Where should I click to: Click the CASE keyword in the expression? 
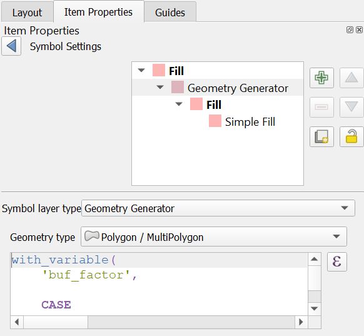point(56,305)
